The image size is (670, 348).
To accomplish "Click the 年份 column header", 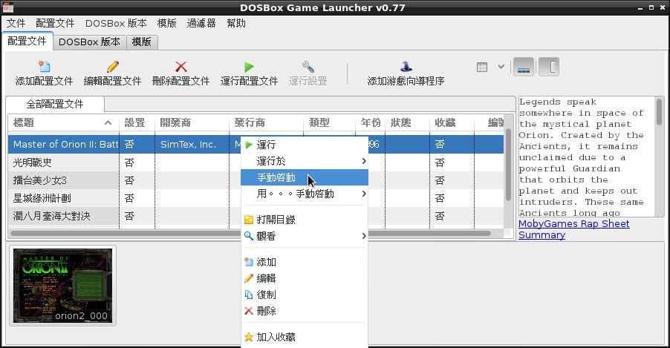I will click(370, 123).
